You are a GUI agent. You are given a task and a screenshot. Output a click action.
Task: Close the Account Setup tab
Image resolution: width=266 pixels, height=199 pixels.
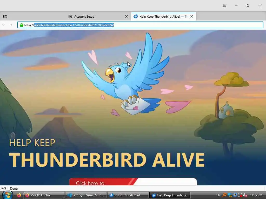click(x=127, y=16)
